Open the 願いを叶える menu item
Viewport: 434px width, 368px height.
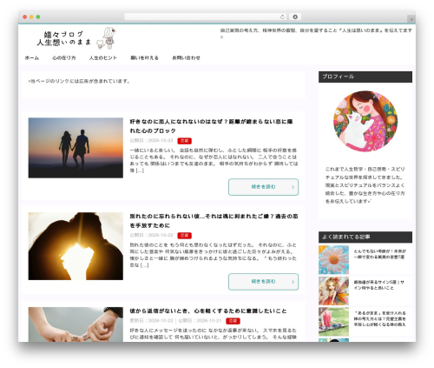coord(144,58)
